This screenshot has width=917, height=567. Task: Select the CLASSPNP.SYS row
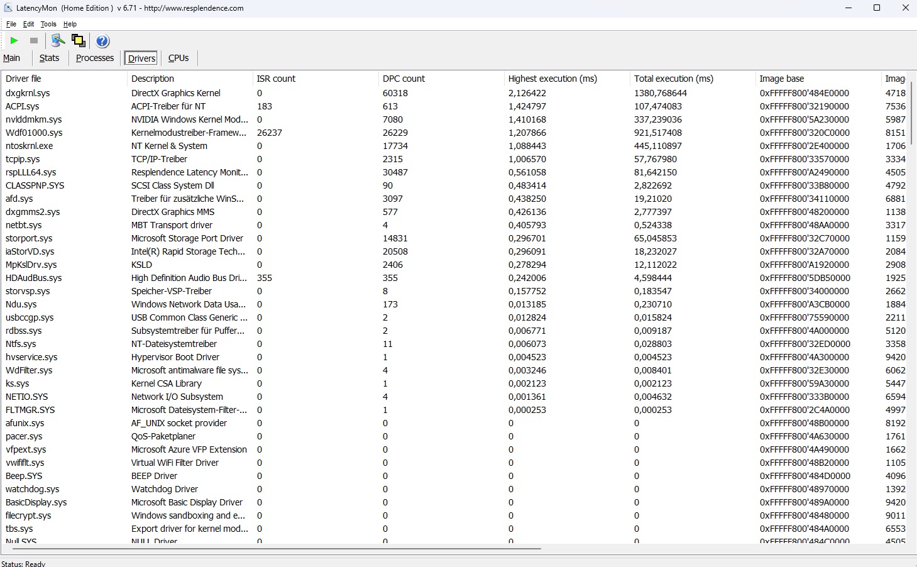455,185
